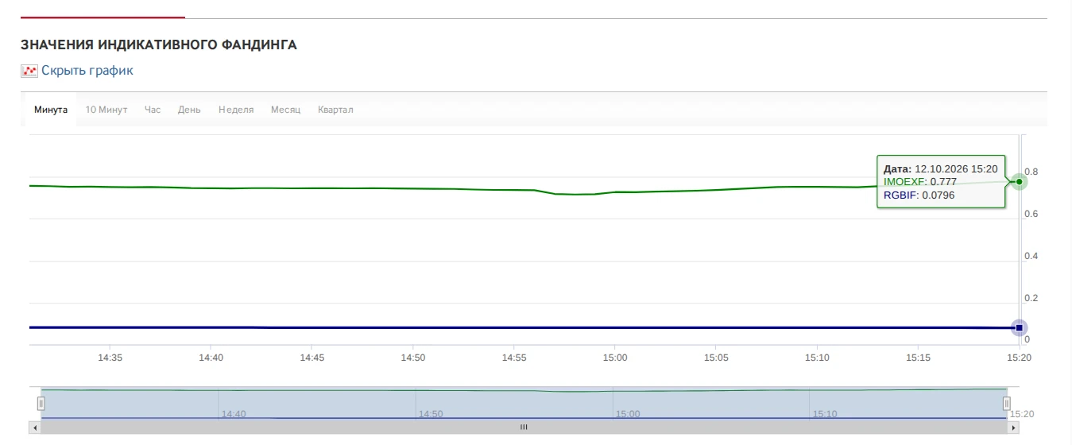
Task: Click the Скрыть график link
Action: 87,71
